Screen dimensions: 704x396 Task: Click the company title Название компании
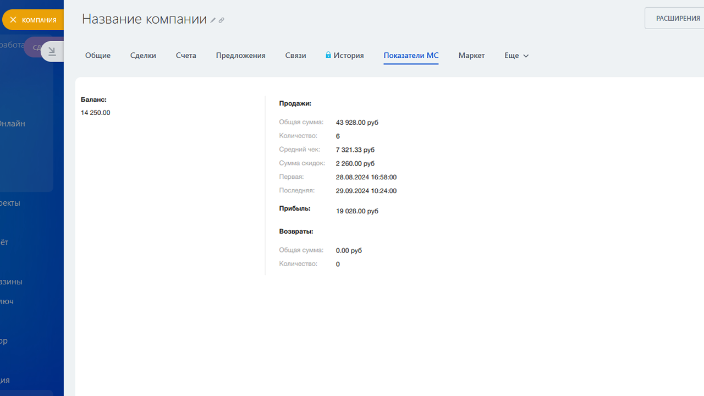point(144,19)
